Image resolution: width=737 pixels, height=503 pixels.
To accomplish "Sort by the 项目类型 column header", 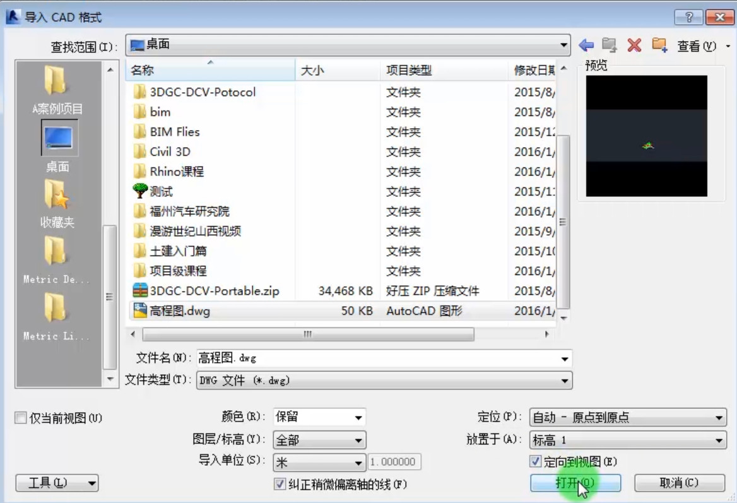I will coord(444,70).
